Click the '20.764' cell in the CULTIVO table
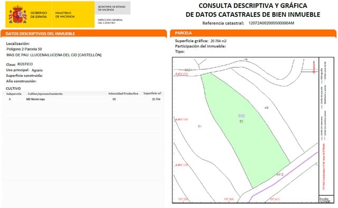 [156, 99]
